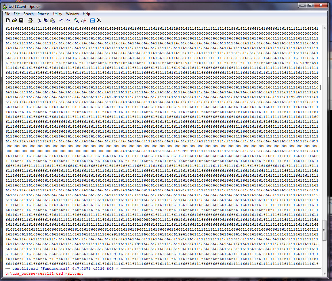Viewport: 332px width, 281px height.
Task: Click the copy toolbar icon
Action: 46,20
